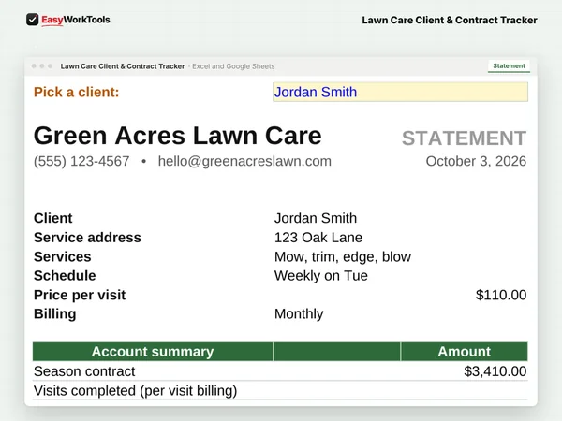This screenshot has width=562, height=421.
Task: Select the Client row label
Action: pos(53,218)
